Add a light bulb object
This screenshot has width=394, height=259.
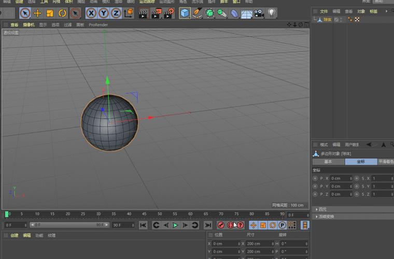pyautogui.click(x=271, y=13)
